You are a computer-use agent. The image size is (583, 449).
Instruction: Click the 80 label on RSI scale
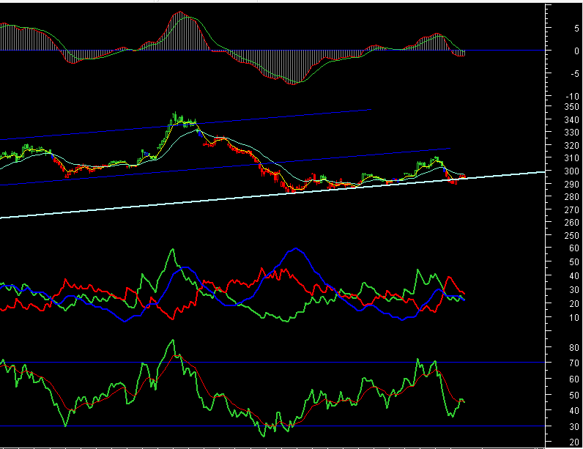(574, 347)
